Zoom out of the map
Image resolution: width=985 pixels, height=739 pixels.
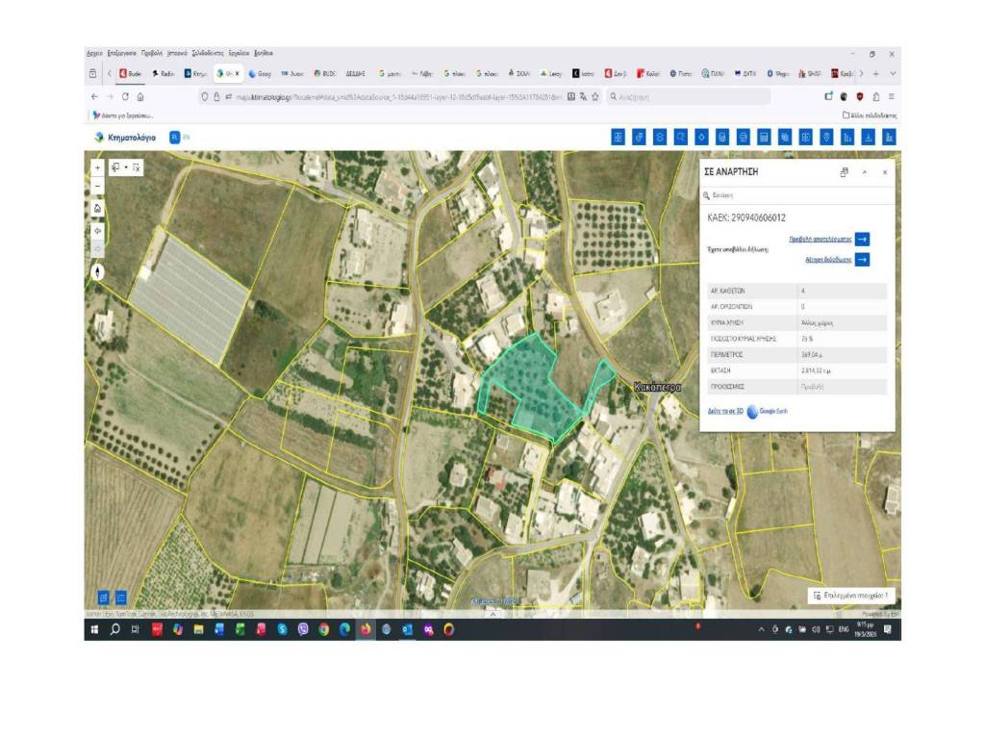97,186
